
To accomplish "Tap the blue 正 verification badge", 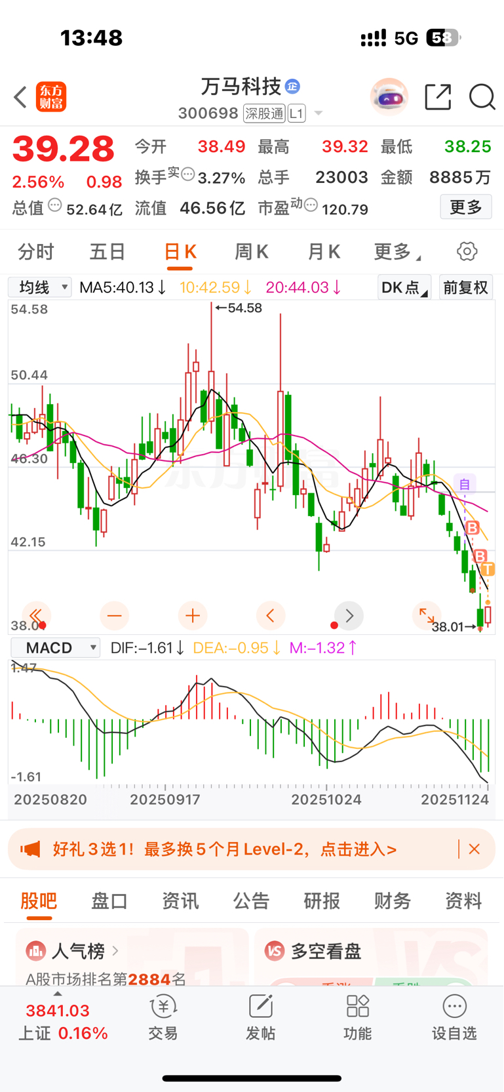I will click(292, 86).
